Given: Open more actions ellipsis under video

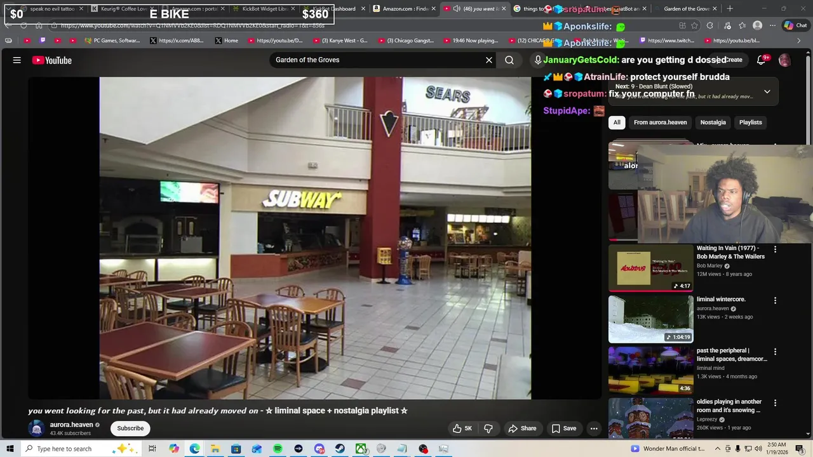Looking at the screenshot, I should click(594, 428).
